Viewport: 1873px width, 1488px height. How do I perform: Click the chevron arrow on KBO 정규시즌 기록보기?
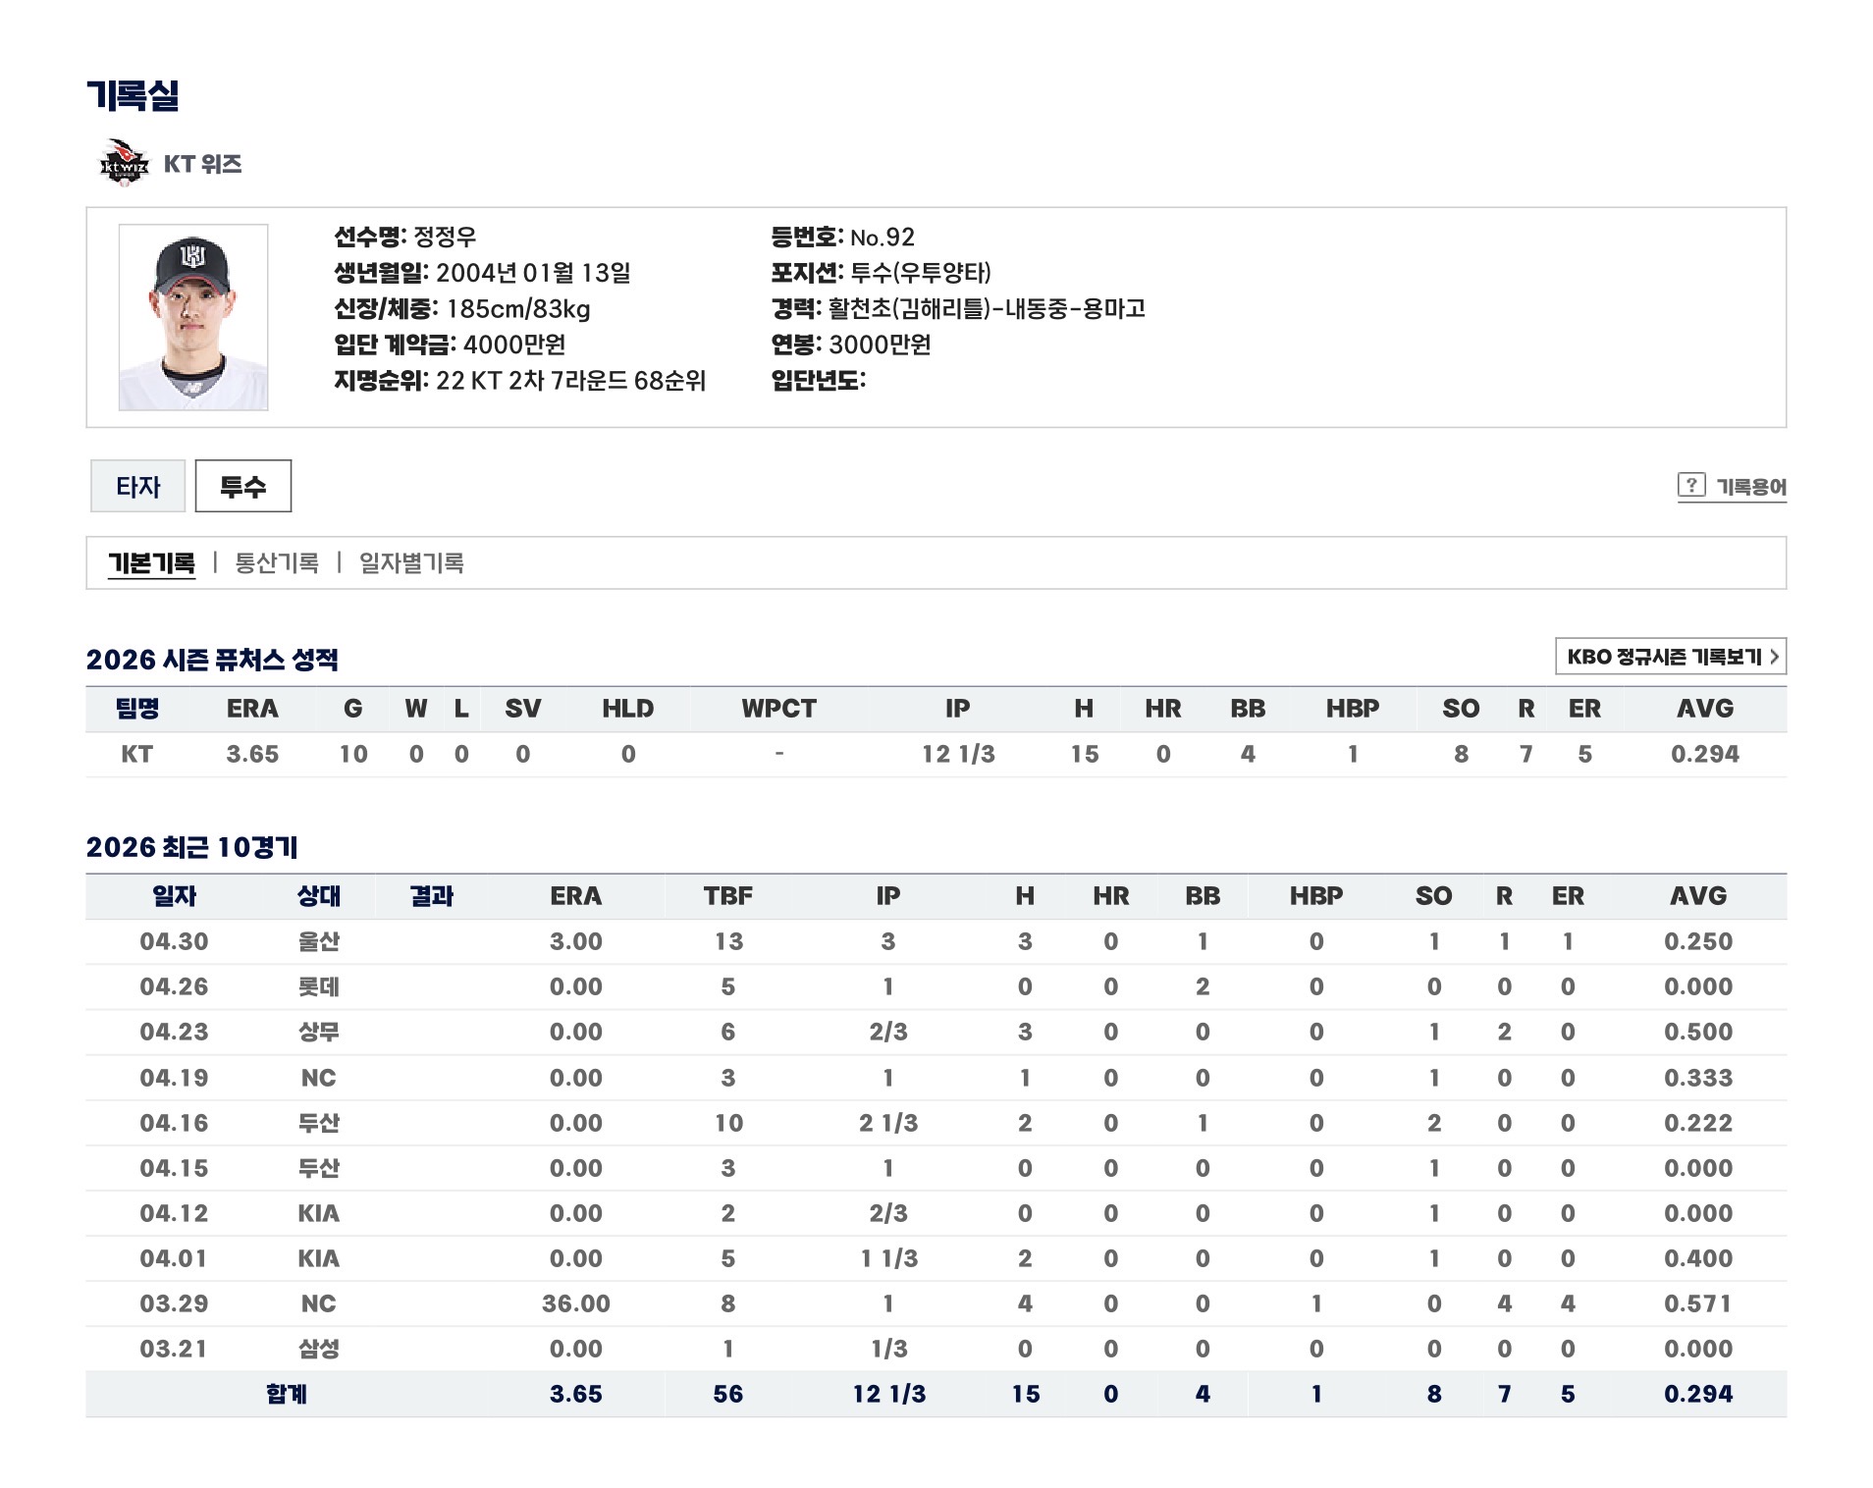point(1774,657)
